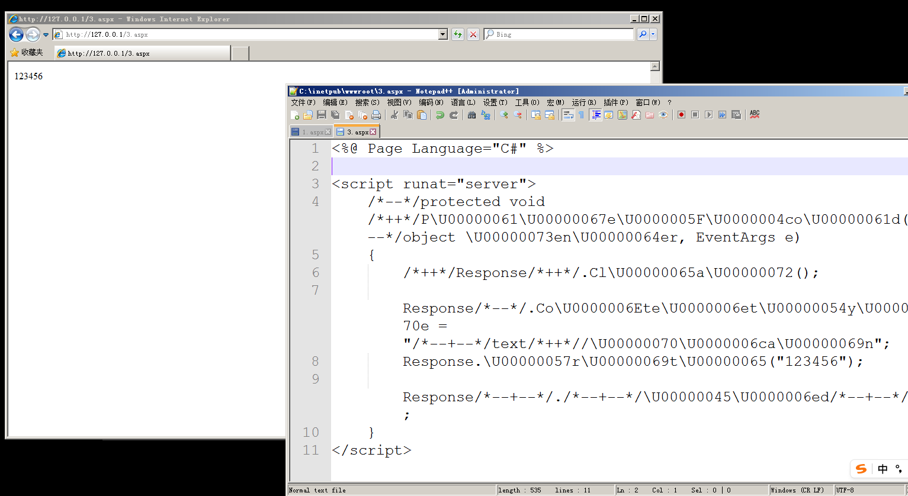Open the 设置(T) menu
This screenshot has width=908, height=496.
click(495, 102)
